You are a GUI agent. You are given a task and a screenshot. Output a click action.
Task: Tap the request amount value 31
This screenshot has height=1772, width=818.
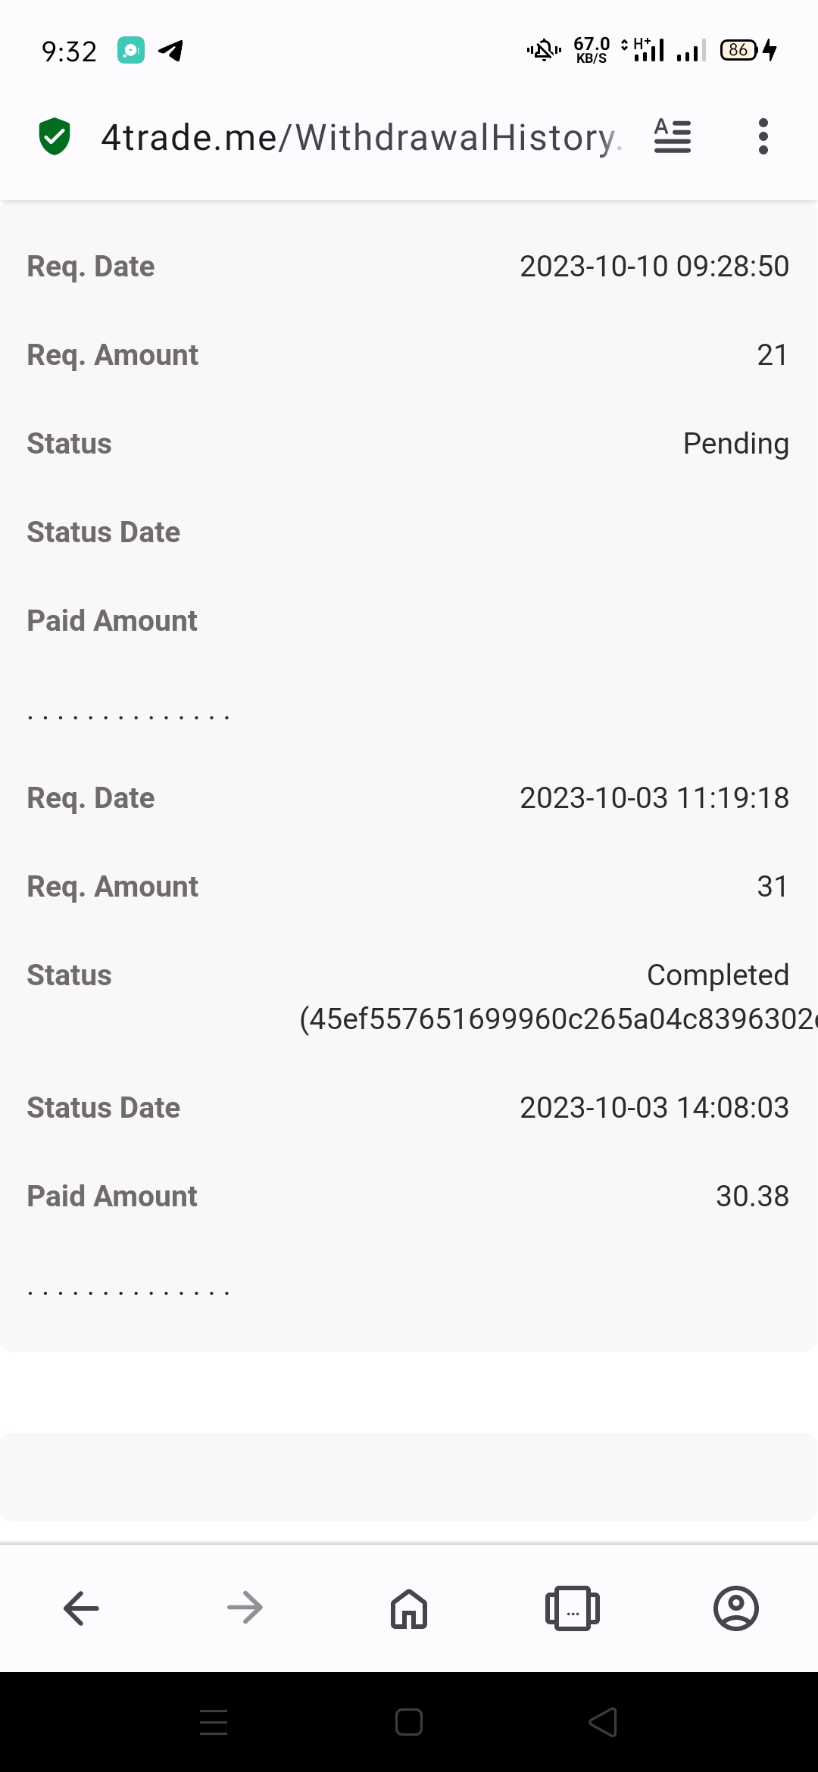pos(773,887)
